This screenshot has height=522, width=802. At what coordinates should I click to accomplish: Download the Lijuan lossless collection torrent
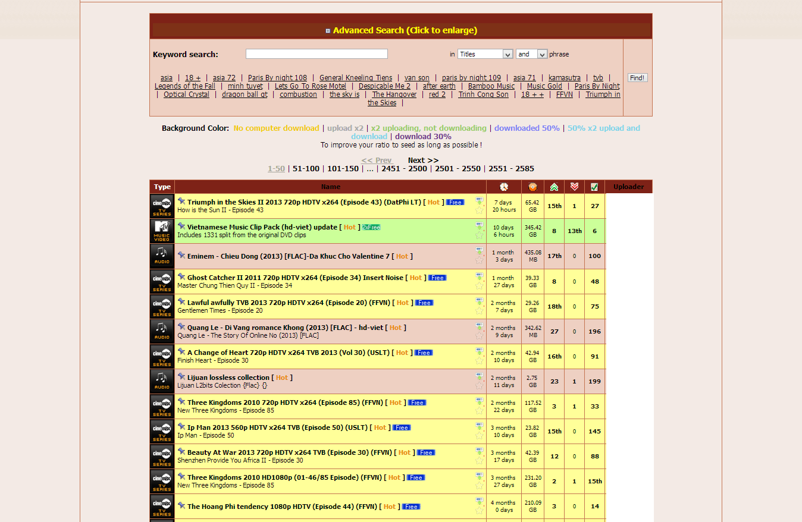coord(480,376)
